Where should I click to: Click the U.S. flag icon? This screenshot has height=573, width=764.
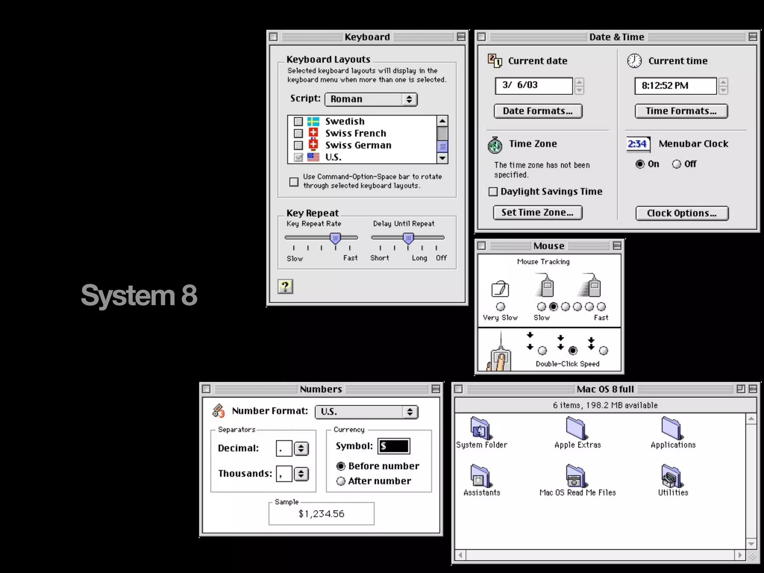click(x=313, y=157)
